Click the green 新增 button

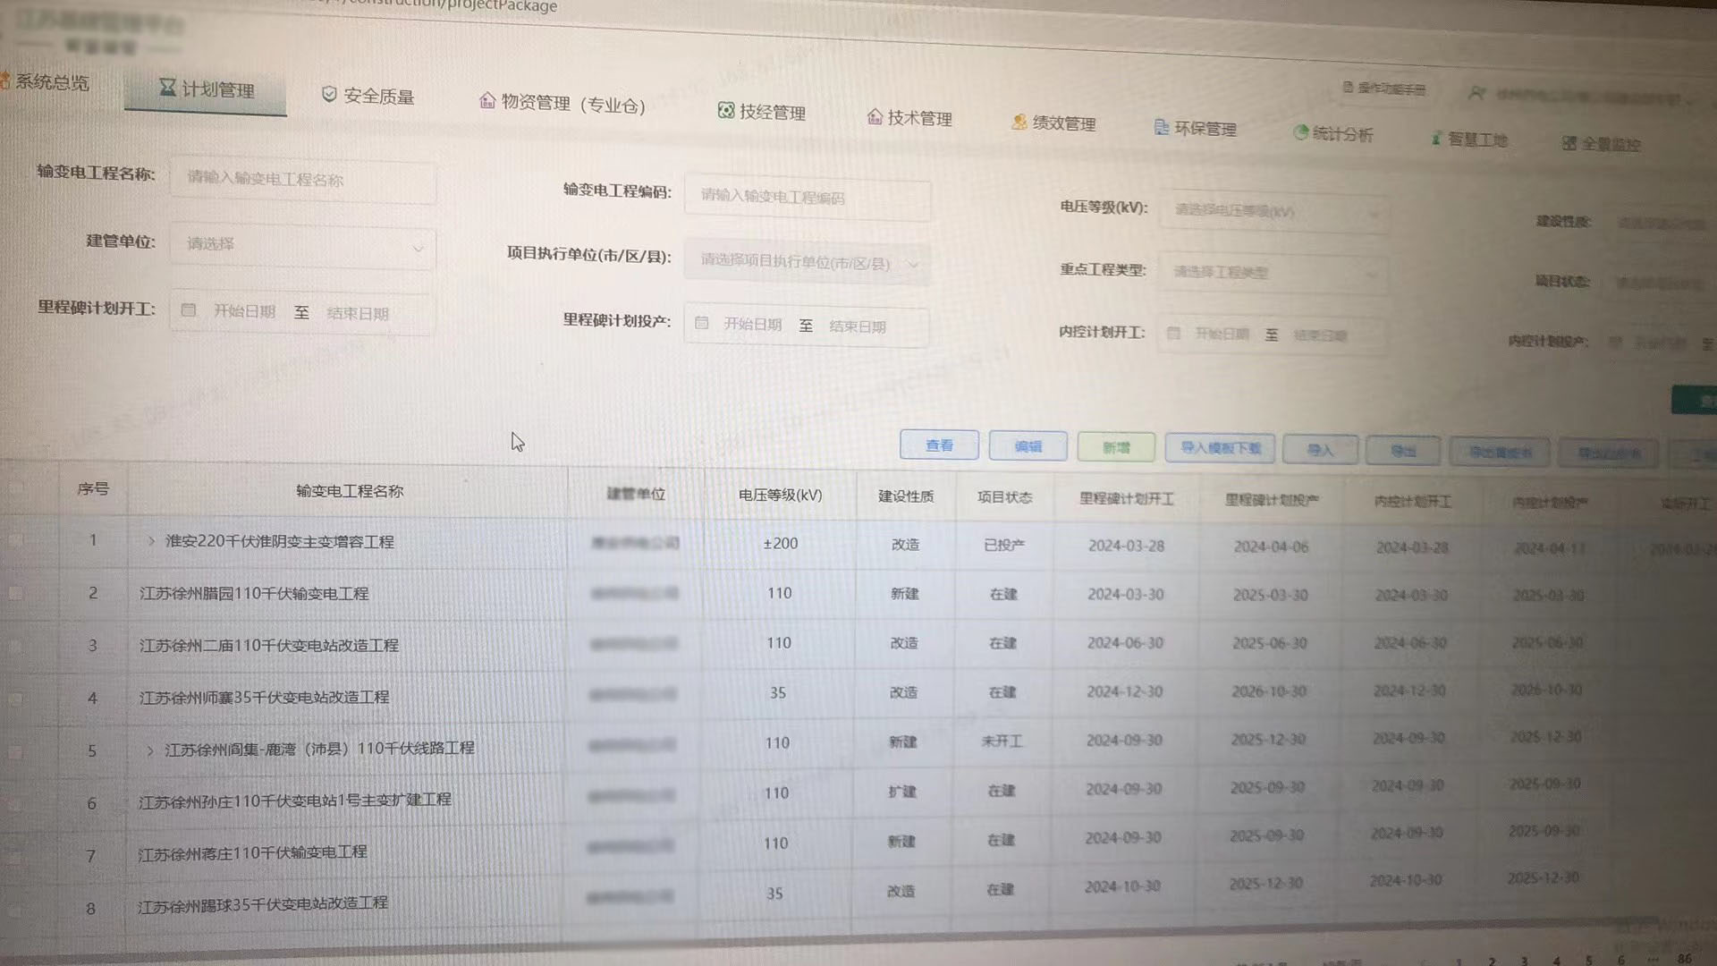[1116, 447]
